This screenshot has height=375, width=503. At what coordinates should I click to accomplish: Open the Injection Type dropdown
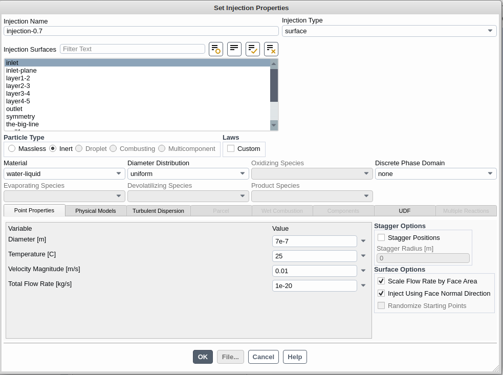[389, 31]
